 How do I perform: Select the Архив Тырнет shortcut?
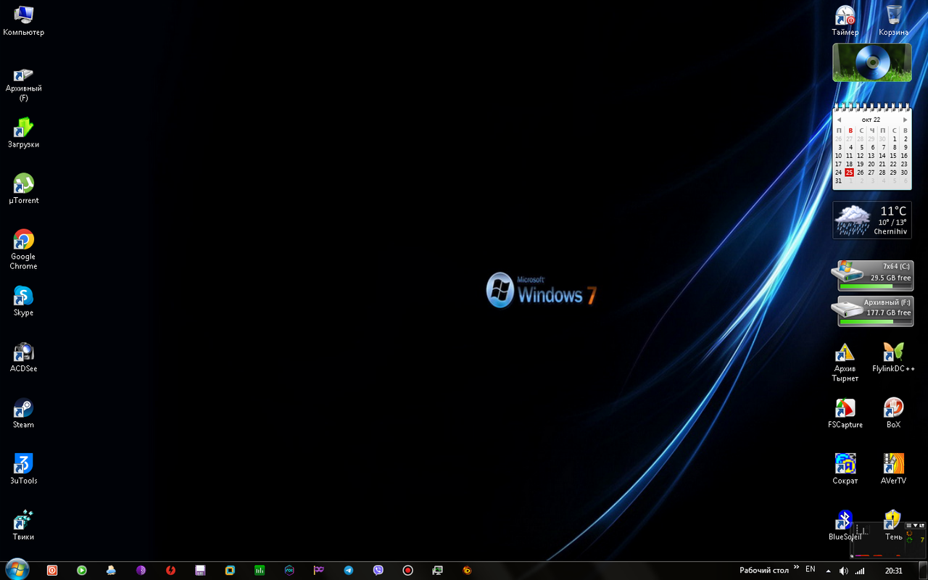[x=845, y=362]
